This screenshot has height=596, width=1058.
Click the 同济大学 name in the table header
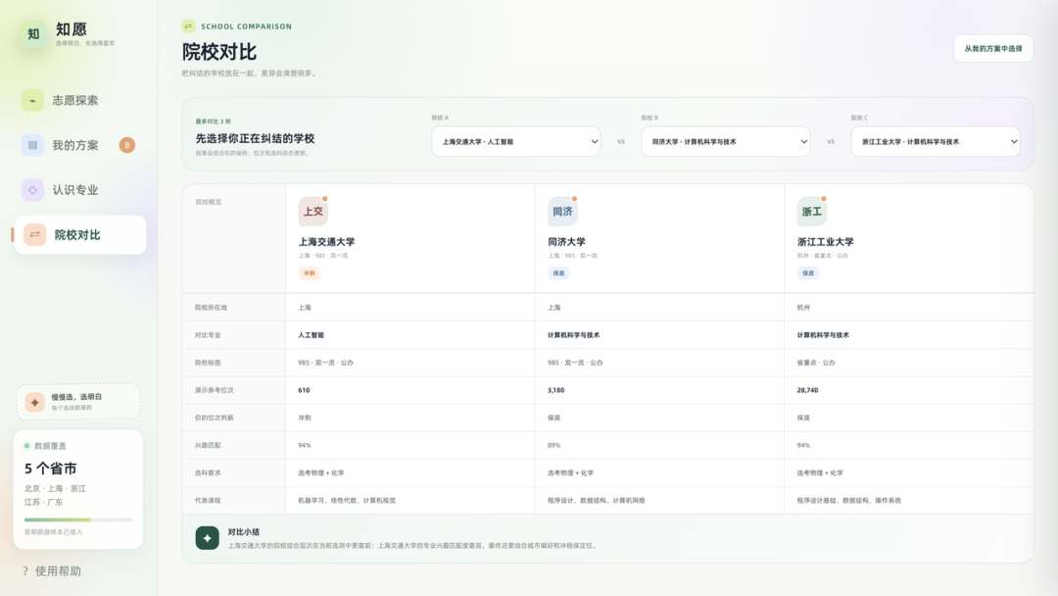pyautogui.click(x=567, y=242)
